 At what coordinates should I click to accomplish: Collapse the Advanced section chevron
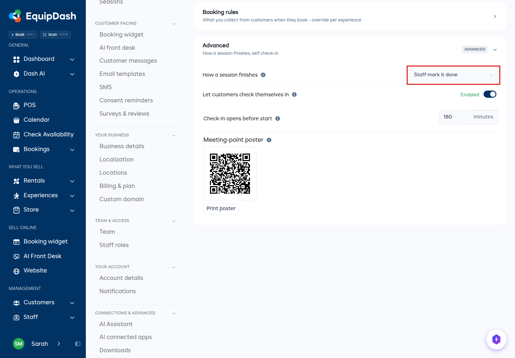495,49
